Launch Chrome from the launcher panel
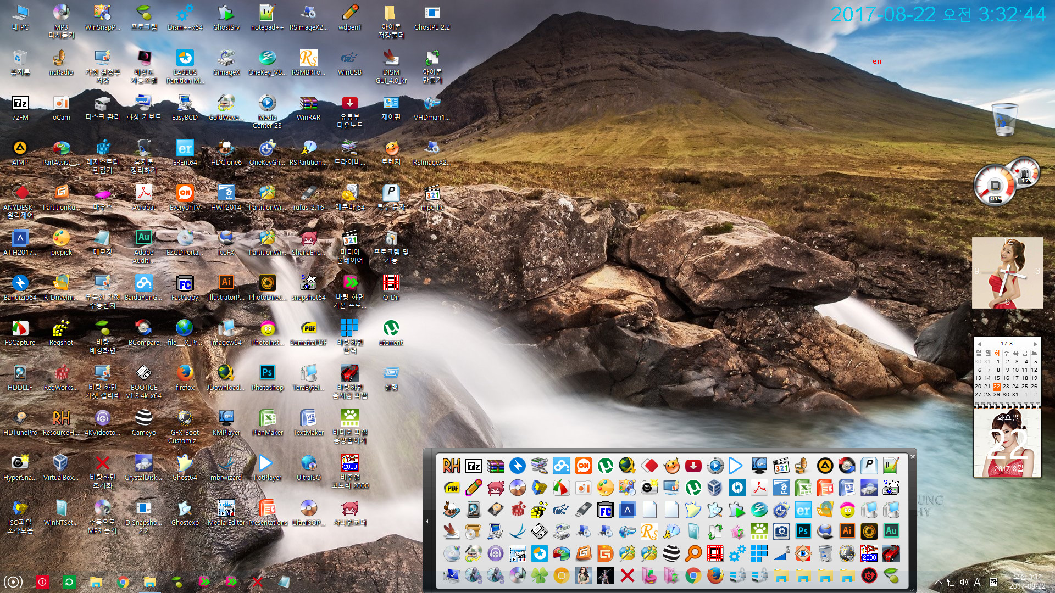 point(693,575)
